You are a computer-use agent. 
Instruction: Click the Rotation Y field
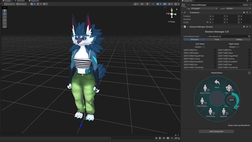(231, 19)
